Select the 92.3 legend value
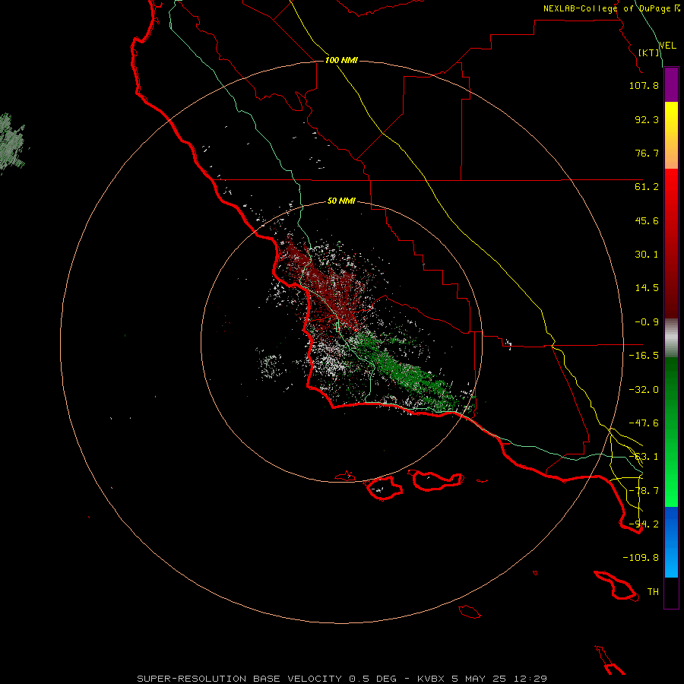 pos(647,119)
